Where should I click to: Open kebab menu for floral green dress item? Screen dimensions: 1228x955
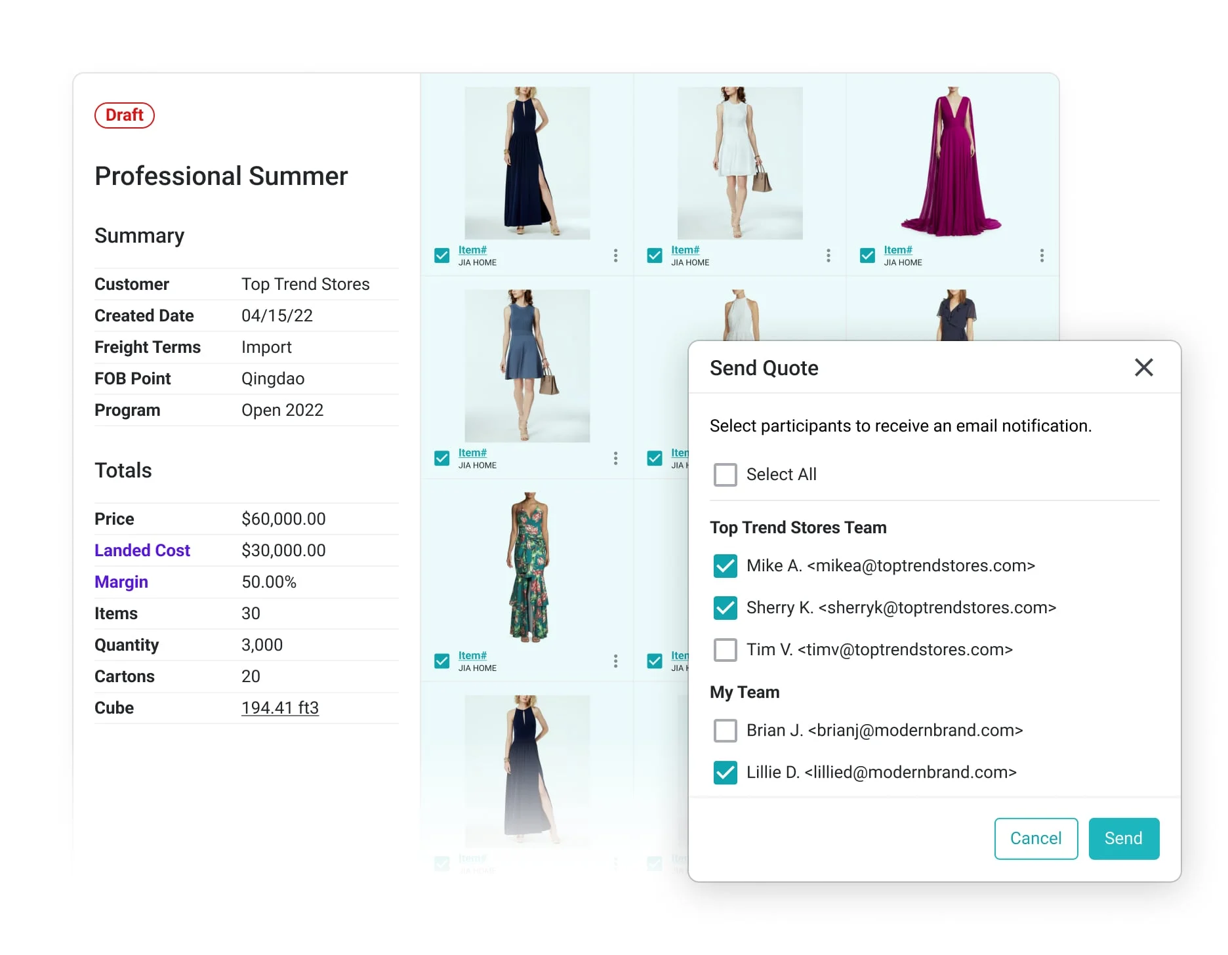tap(615, 660)
